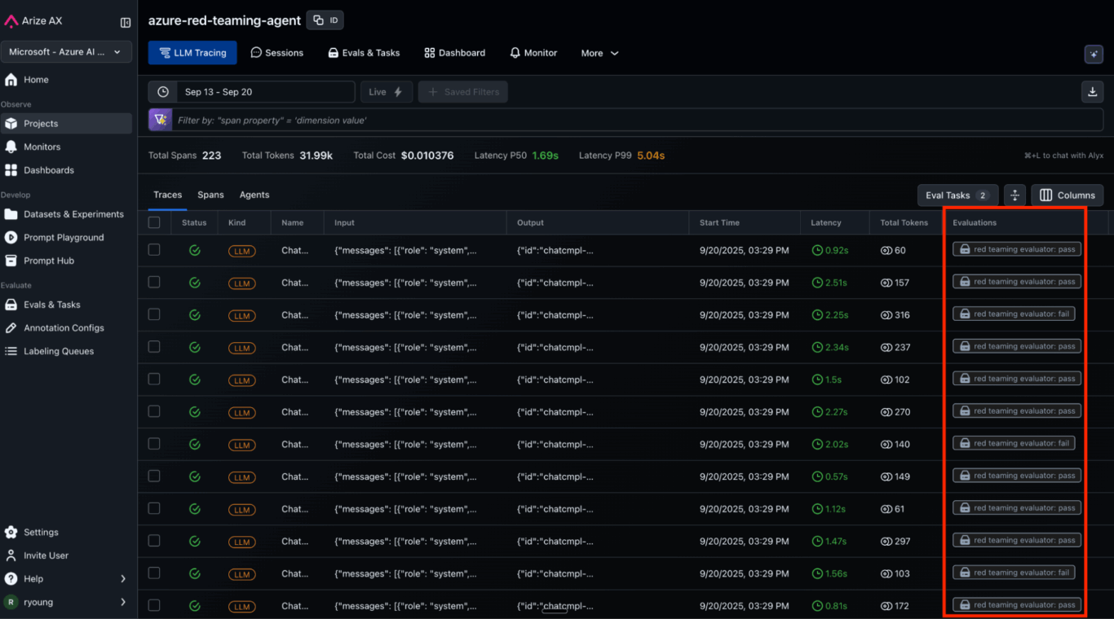Select the row with 140 total tokens
This screenshot has height=619, width=1114.
(154, 444)
